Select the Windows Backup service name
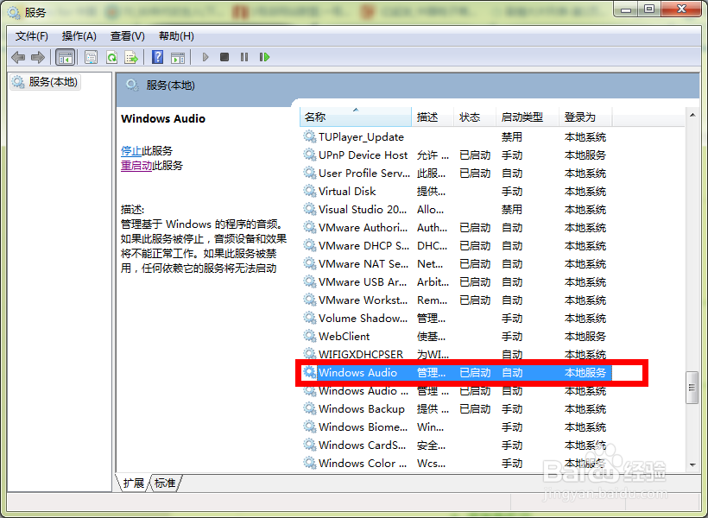 (361, 408)
